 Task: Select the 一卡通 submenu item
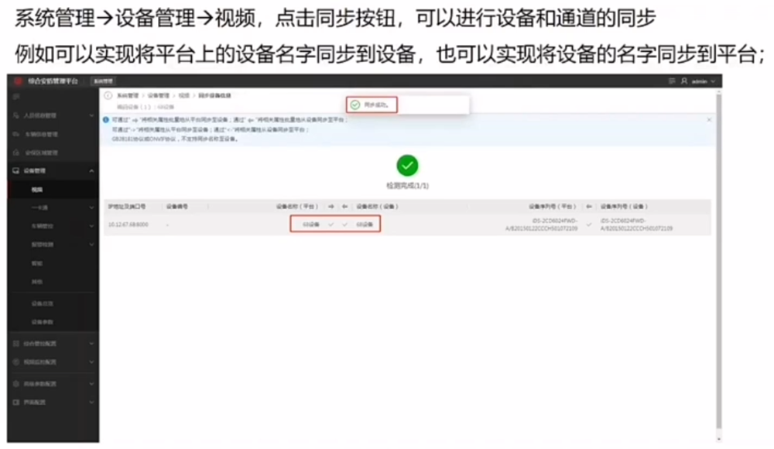pyautogui.click(x=39, y=208)
